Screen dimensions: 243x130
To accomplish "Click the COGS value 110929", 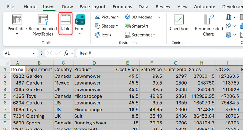I will [228, 89].
